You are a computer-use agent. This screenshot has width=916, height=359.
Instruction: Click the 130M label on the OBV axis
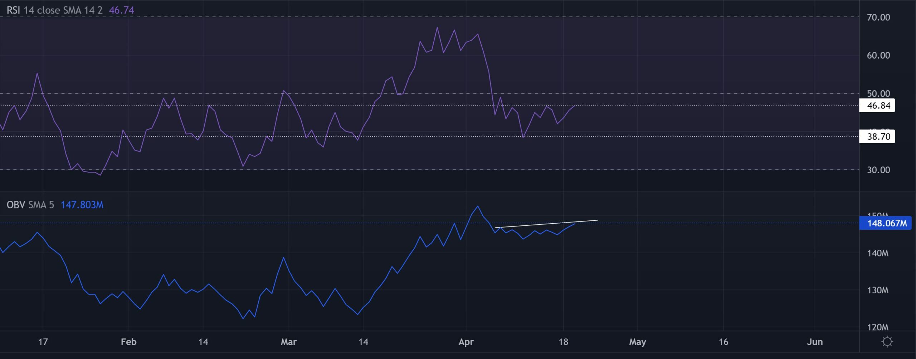tap(877, 290)
